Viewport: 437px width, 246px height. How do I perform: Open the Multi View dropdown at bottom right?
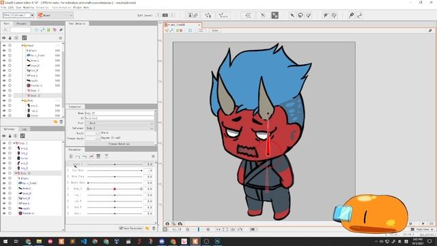423,230
